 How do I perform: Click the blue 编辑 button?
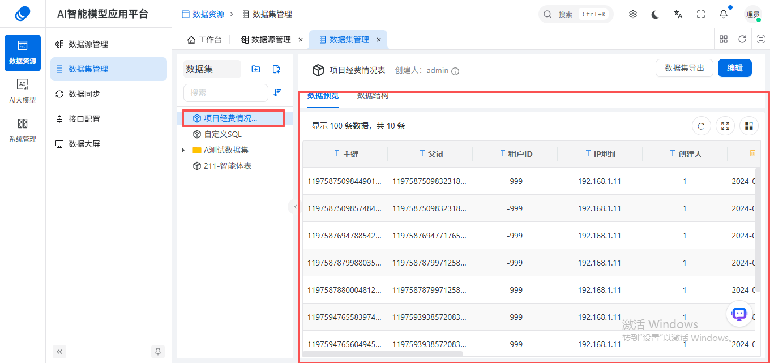pos(735,68)
